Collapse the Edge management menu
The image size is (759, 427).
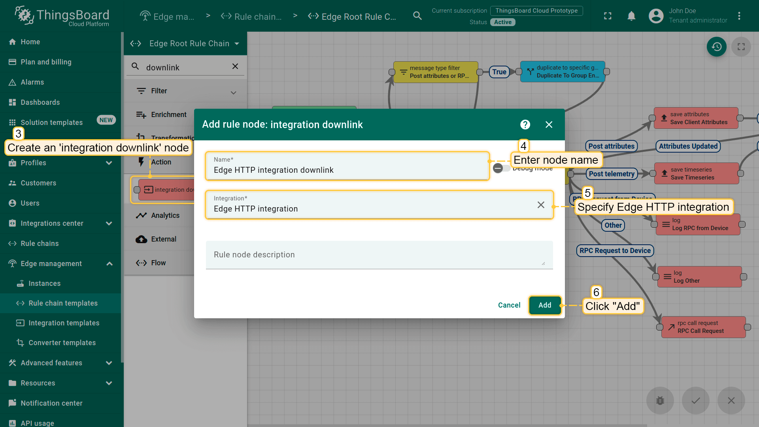coord(110,264)
